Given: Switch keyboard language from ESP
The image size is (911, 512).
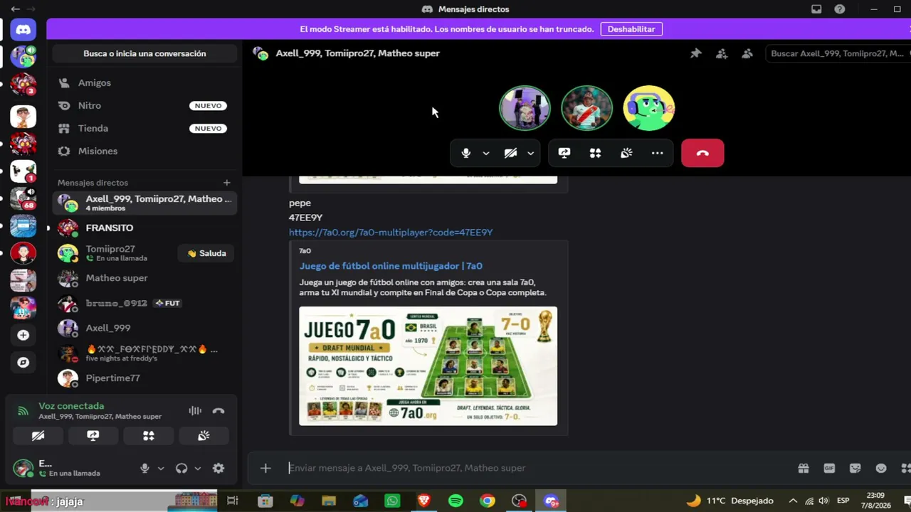Looking at the screenshot, I should coord(843,501).
